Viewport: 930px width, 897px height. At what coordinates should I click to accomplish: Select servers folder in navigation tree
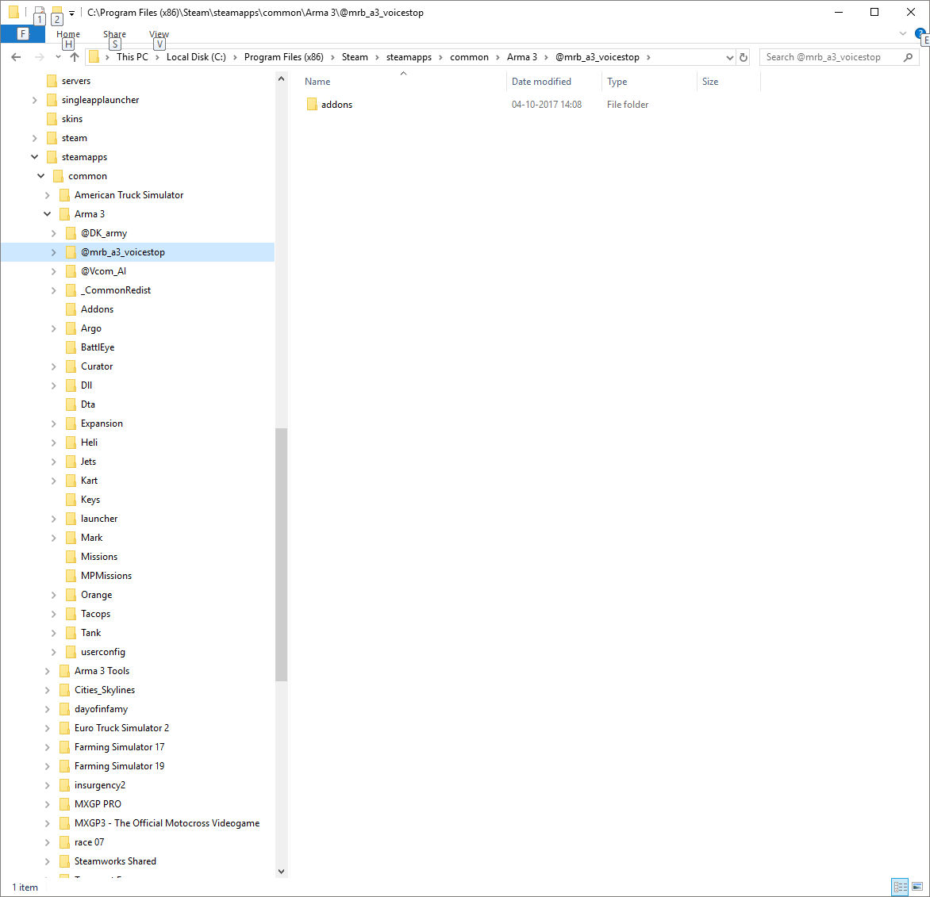click(76, 81)
